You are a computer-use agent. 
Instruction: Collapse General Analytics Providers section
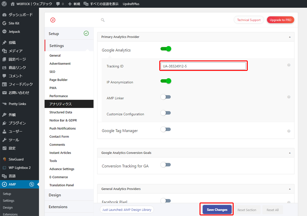(x=290, y=189)
